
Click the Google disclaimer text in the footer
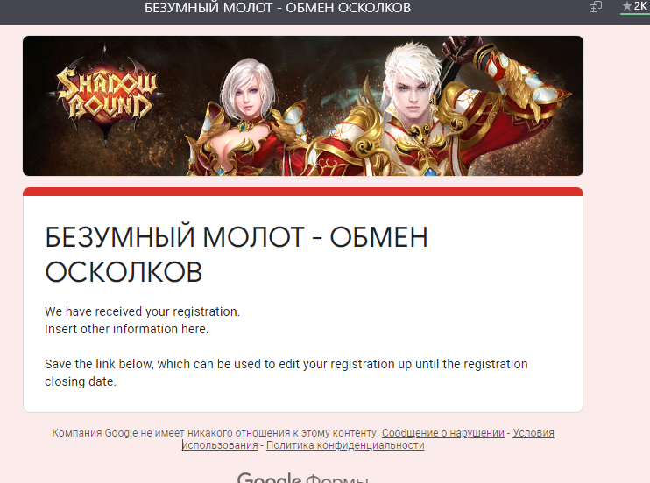pos(215,433)
